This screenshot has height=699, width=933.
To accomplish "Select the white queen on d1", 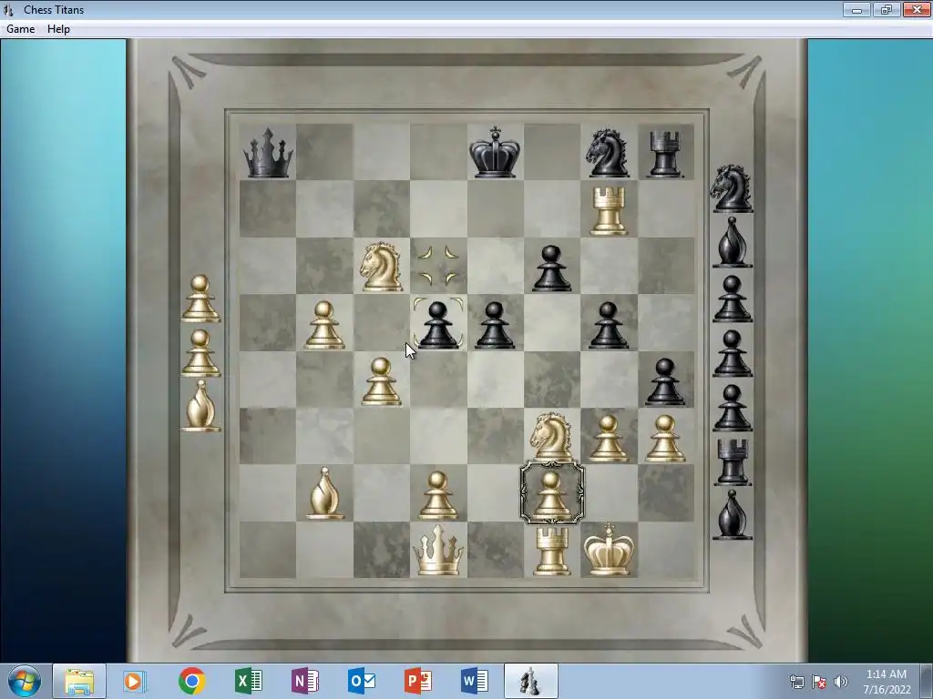I will 438,551.
